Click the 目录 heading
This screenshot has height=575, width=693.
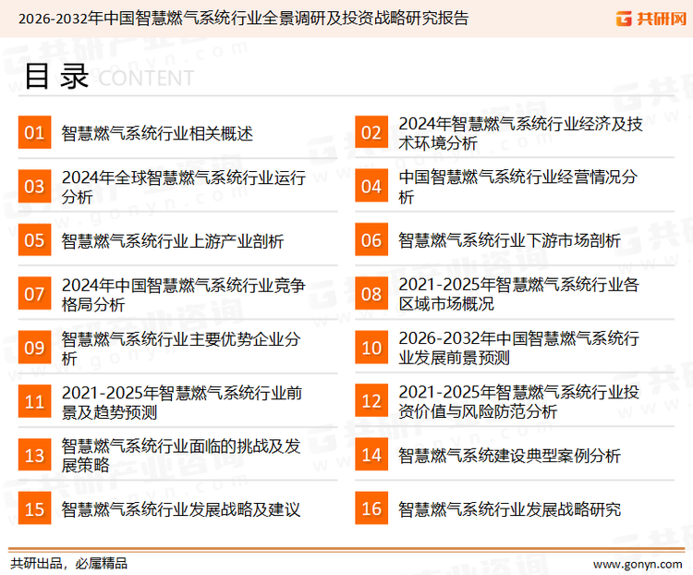(56, 77)
